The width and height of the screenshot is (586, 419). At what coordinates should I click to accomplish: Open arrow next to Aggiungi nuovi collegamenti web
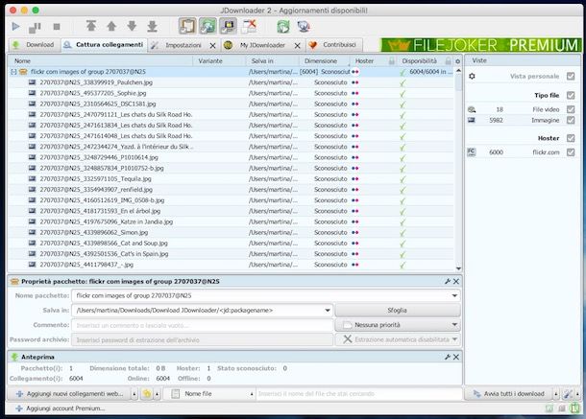coord(134,394)
